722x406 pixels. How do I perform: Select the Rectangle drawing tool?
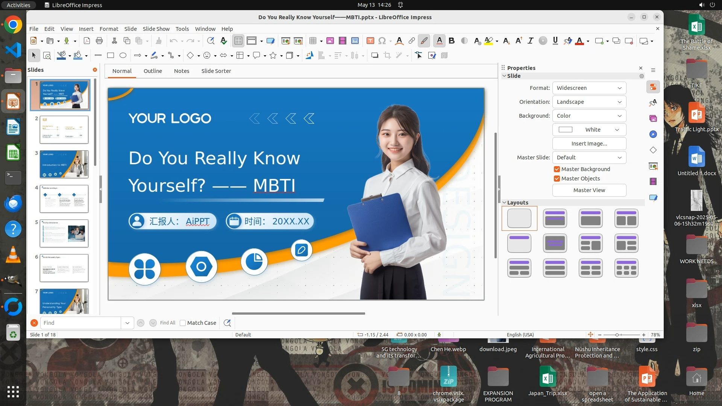point(111,56)
